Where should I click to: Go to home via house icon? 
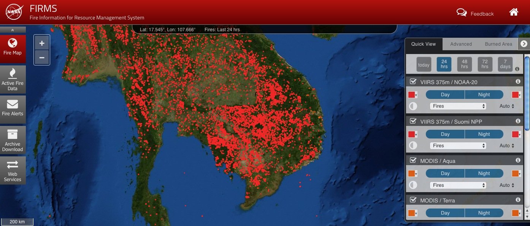pos(514,12)
